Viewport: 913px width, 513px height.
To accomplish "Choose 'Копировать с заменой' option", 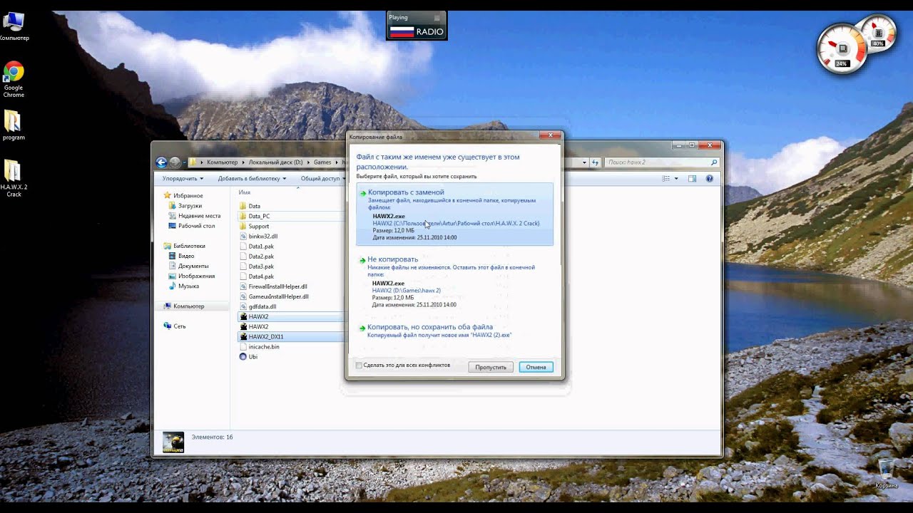I will point(454,214).
